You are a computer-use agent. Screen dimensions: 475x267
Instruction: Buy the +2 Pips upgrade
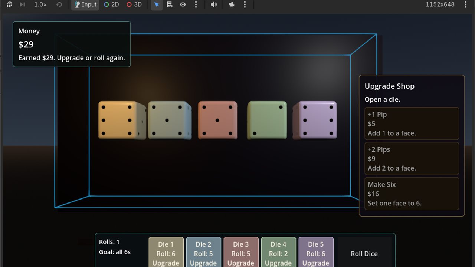point(412,159)
